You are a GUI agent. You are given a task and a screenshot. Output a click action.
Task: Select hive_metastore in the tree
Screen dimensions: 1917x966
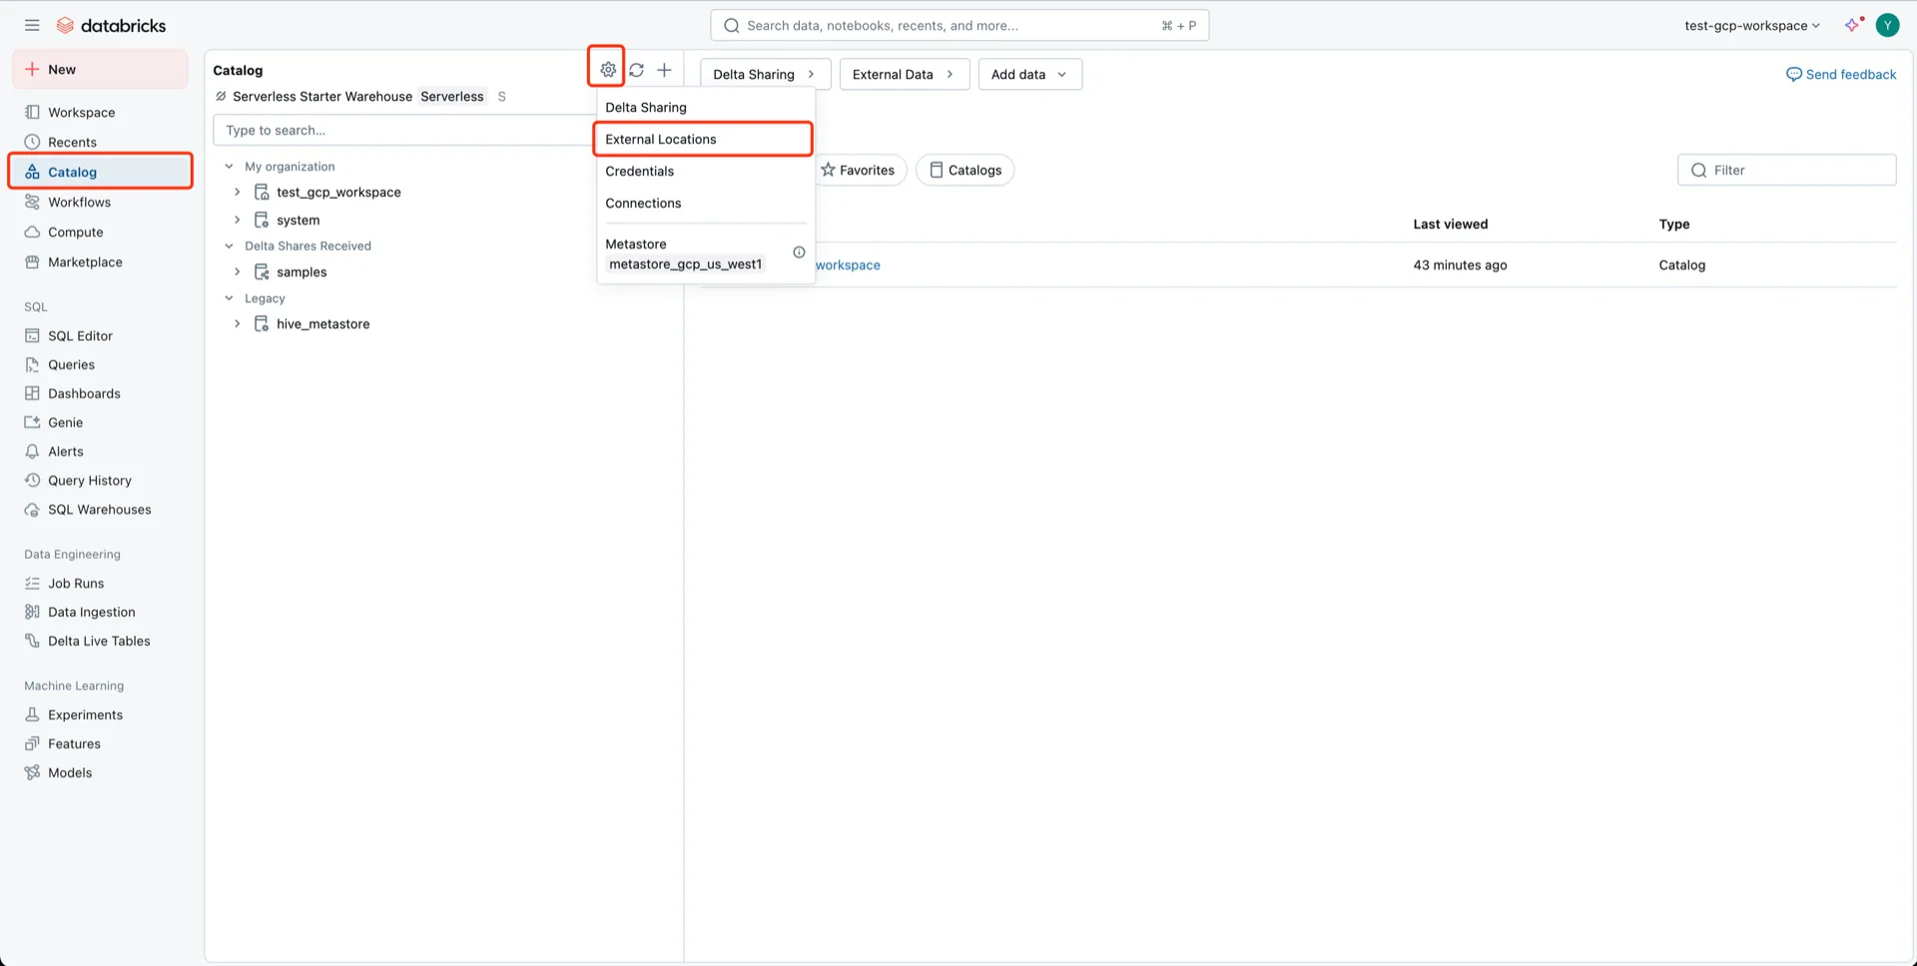pyautogui.click(x=323, y=324)
